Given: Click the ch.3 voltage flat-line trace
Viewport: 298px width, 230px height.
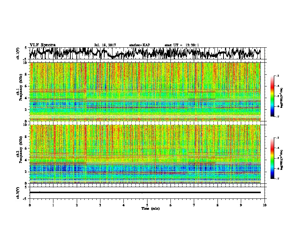Looking at the screenshot, I should coord(145,192).
